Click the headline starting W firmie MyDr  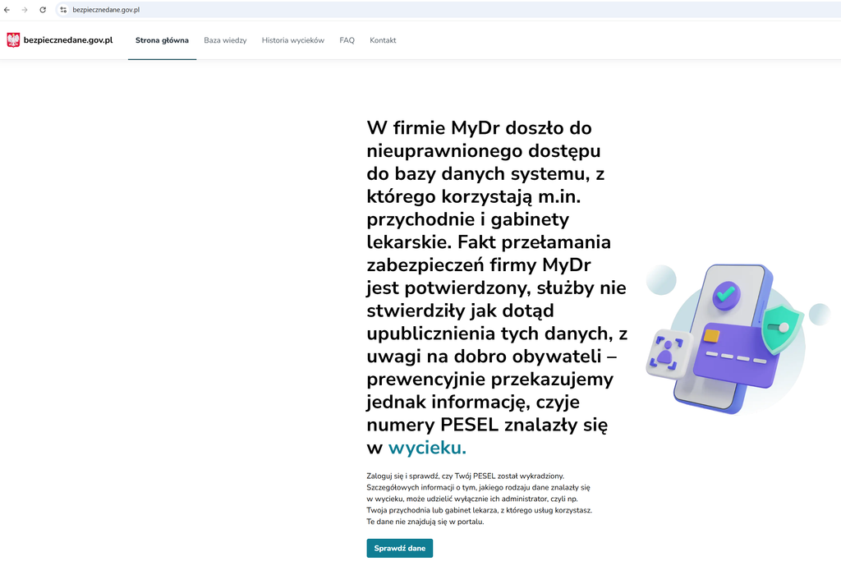click(497, 288)
